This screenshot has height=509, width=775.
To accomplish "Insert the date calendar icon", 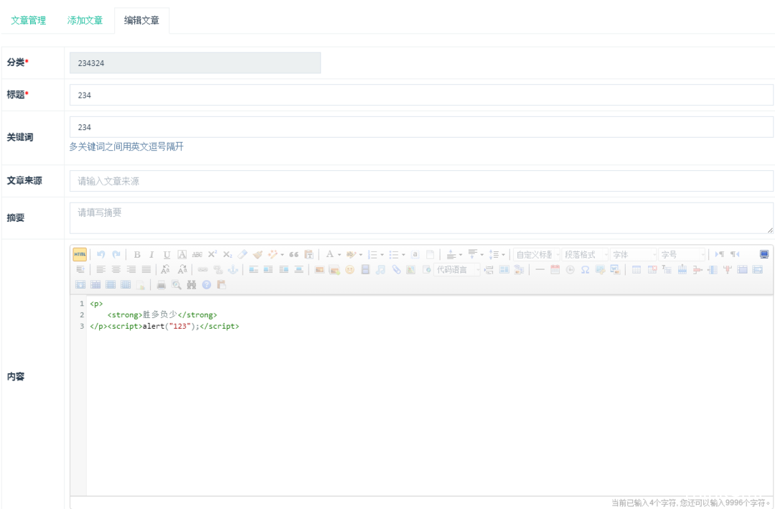I will coord(555,270).
